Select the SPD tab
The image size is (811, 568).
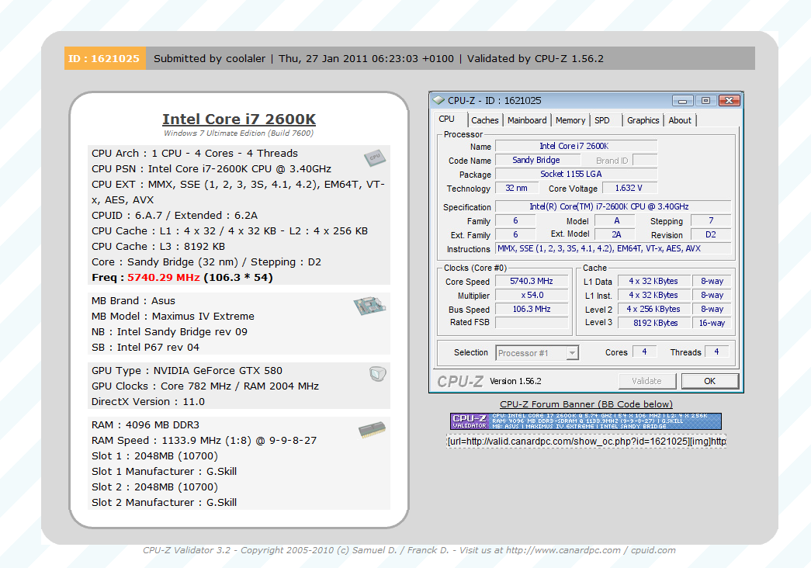[x=602, y=120]
